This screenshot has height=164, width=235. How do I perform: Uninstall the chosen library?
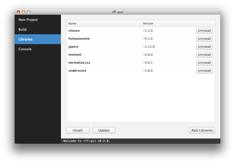coord(204,31)
